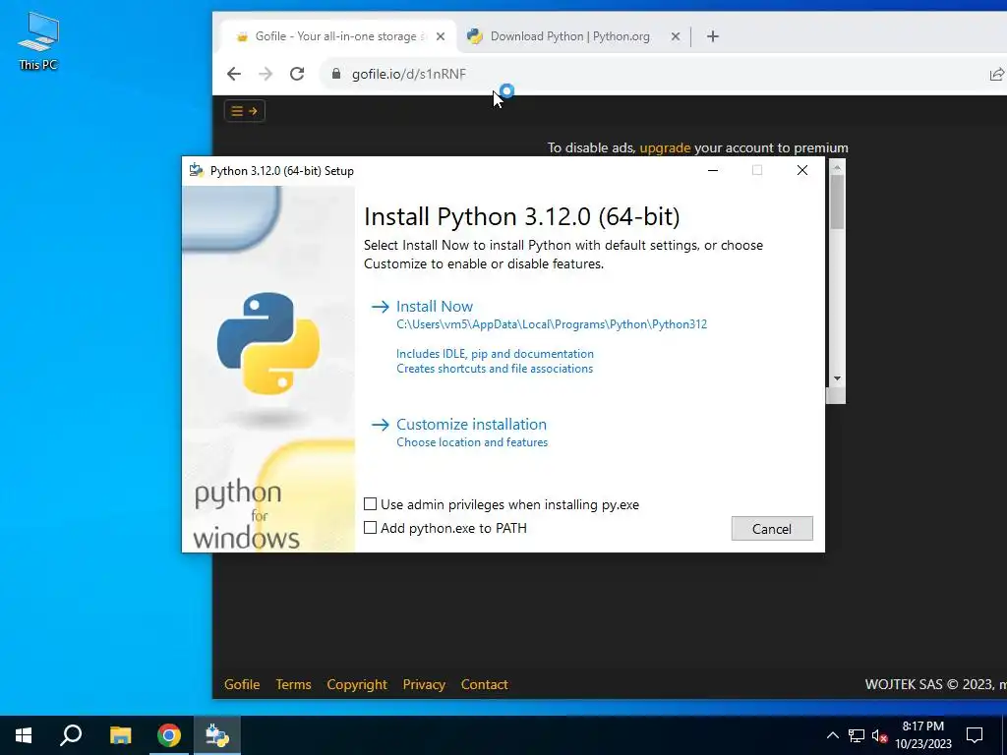Close the Python Setup window

(802, 171)
